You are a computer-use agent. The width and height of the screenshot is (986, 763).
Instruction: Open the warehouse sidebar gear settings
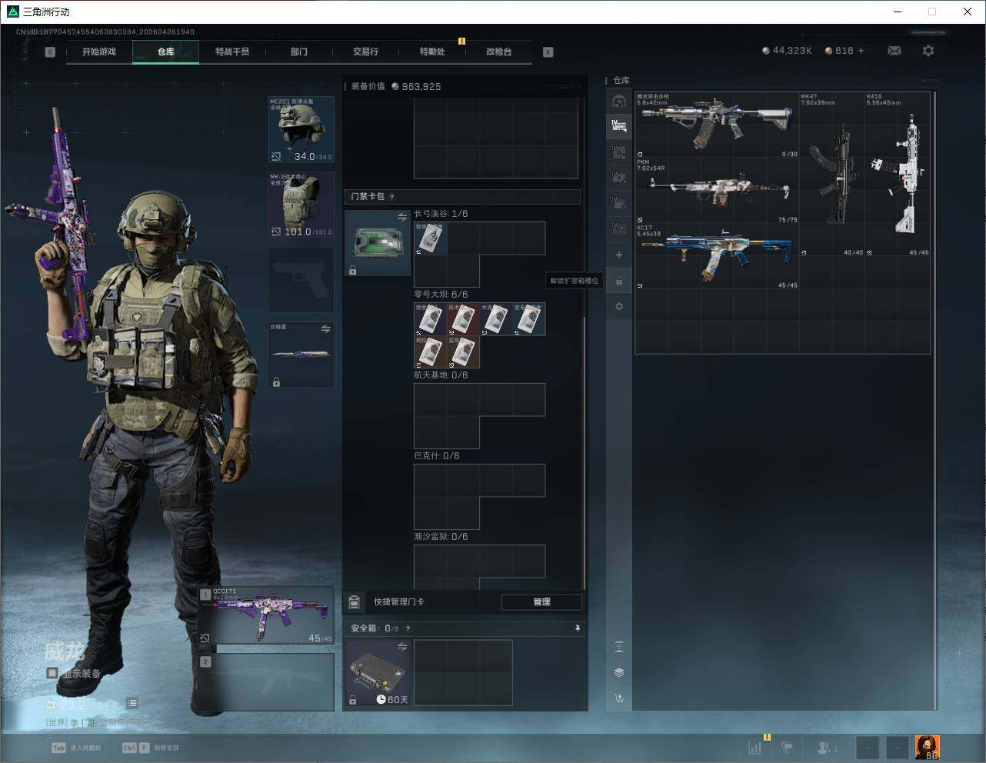pos(619,307)
